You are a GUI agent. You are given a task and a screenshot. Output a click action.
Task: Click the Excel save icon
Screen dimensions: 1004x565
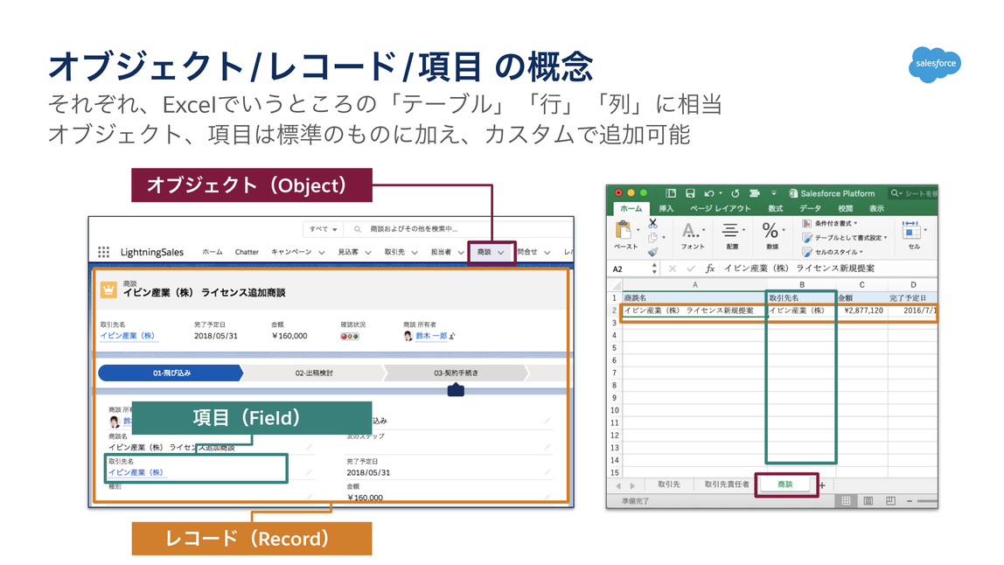click(690, 192)
